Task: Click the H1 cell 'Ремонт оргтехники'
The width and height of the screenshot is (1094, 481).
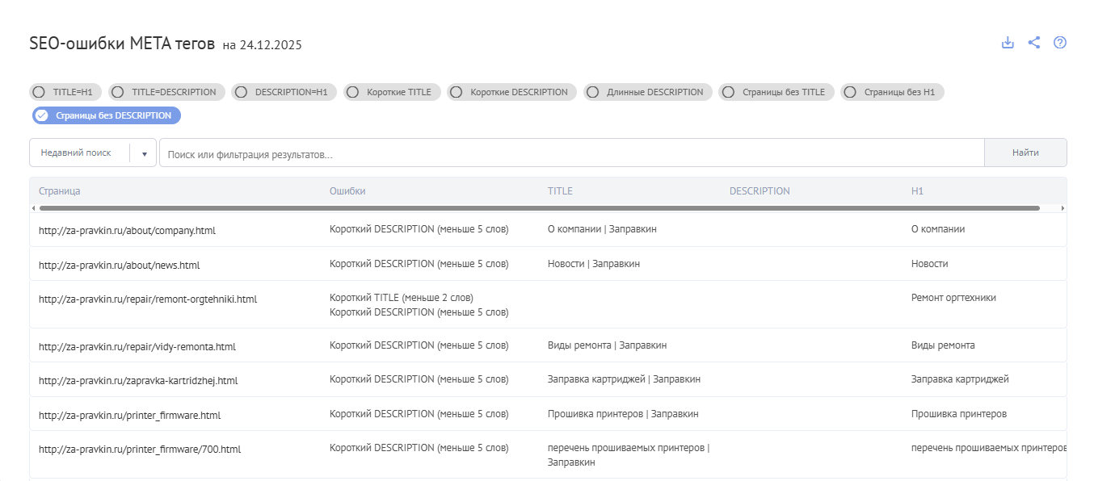Action: tap(953, 298)
